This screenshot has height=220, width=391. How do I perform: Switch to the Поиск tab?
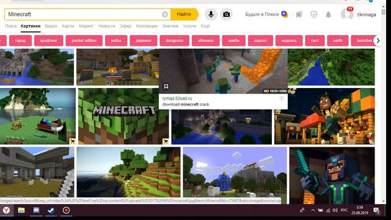(x=11, y=26)
